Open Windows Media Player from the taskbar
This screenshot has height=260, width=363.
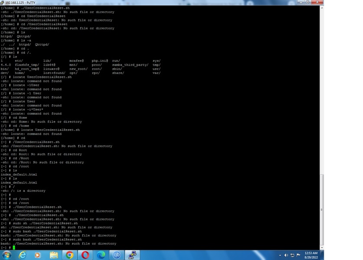37,255
